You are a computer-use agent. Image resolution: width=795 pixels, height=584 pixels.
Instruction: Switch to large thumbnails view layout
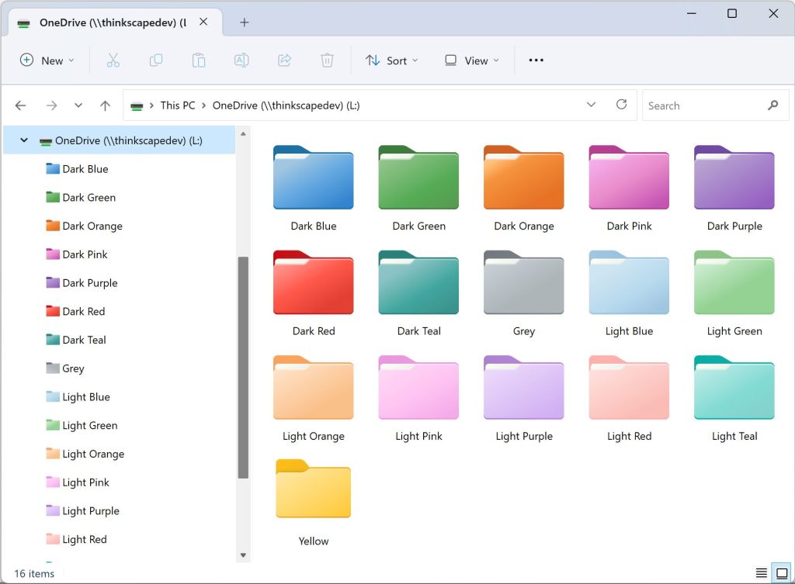782,573
